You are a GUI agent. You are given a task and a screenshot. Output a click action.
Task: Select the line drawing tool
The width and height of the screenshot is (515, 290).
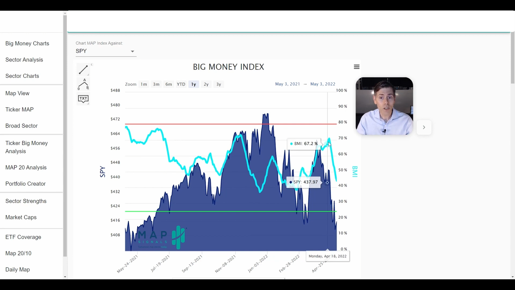click(x=83, y=70)
